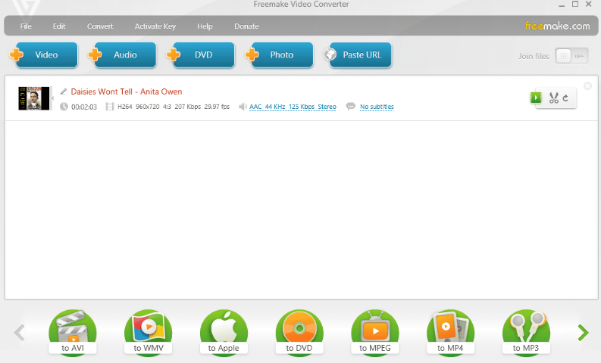Select the 207 Kbps bitrate text

tap(188, 107)
